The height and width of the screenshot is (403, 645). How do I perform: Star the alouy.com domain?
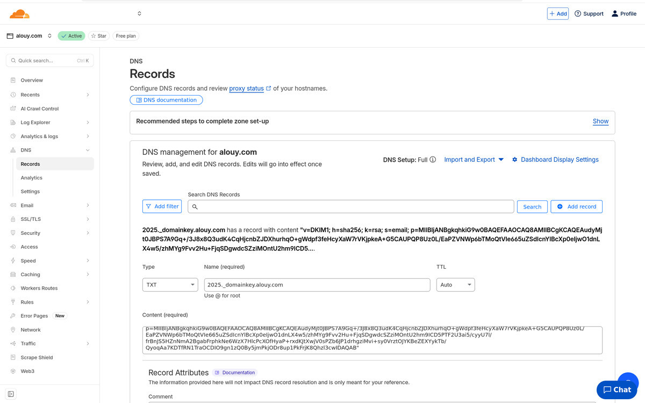98,36
